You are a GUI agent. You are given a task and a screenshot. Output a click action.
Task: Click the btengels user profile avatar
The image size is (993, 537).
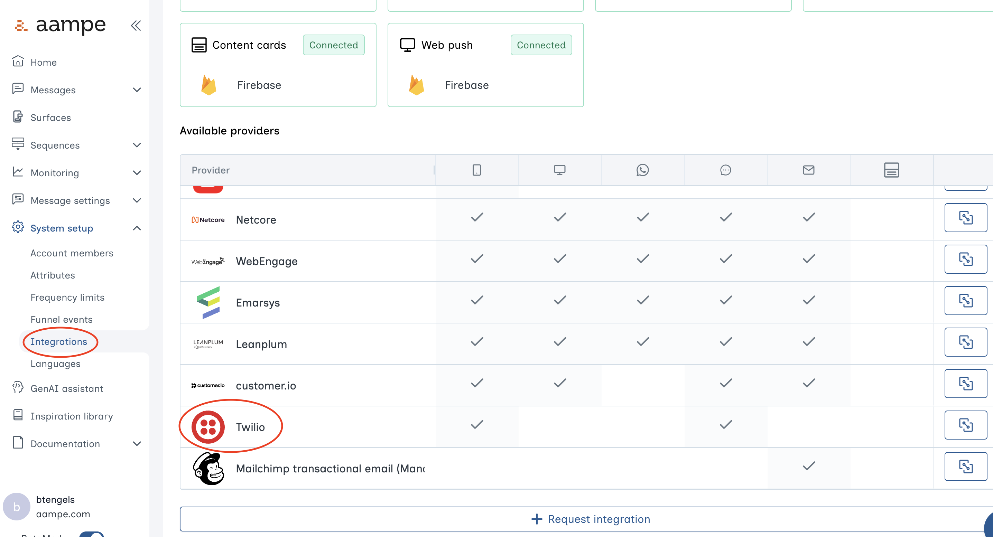click(x=17, y=507)
